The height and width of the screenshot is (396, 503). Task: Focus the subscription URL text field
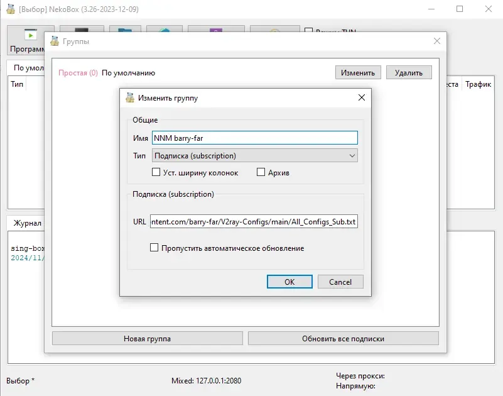pos(254,222)
